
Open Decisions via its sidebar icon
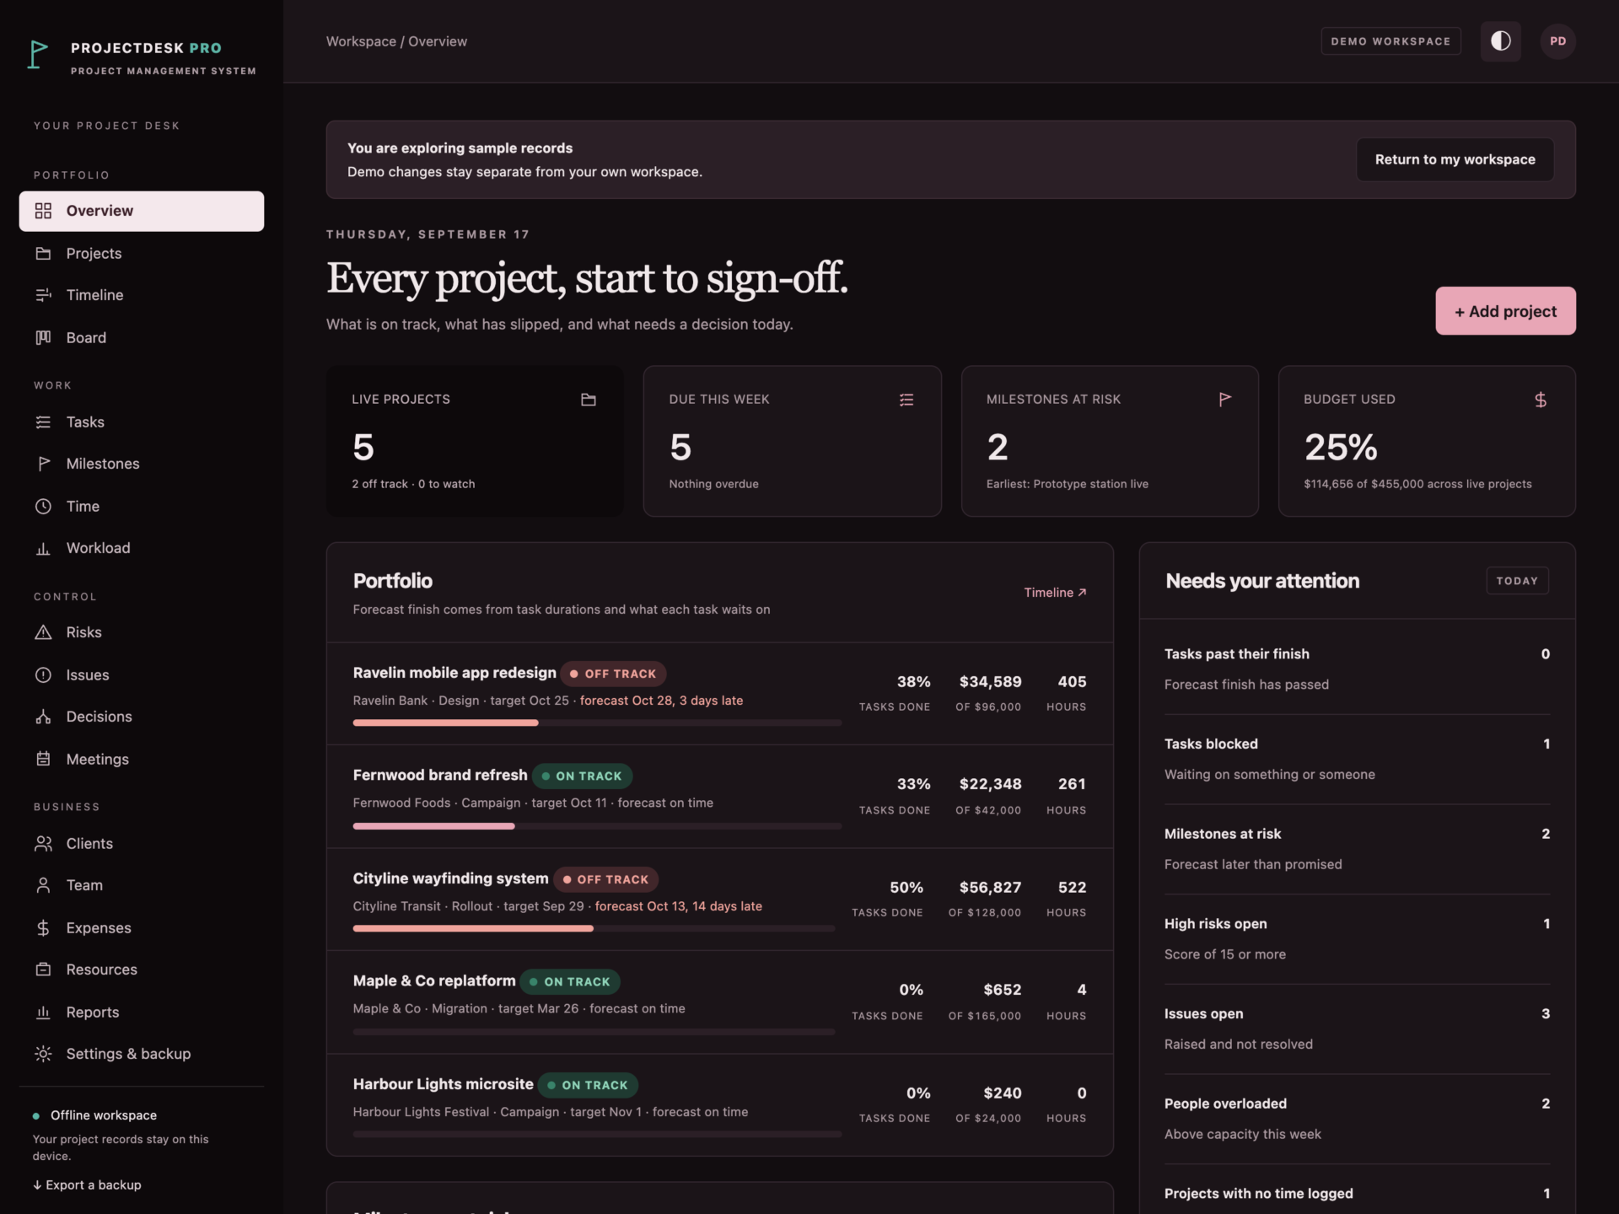coord(43,717)
